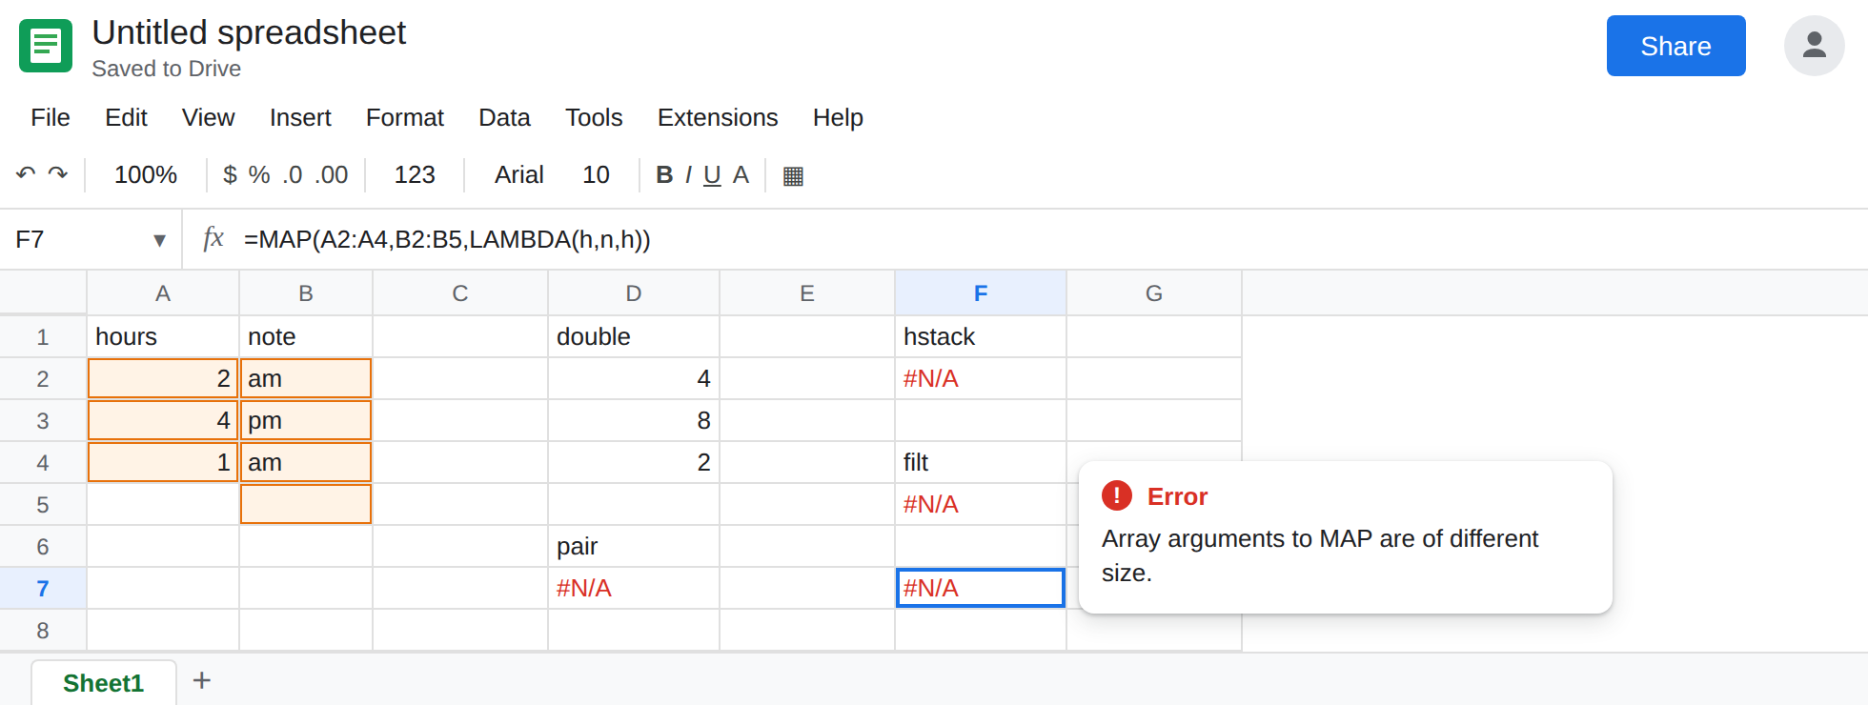Screen dimensions: 1868x705
Task: Select column B header
Action: tap(306, 293)
